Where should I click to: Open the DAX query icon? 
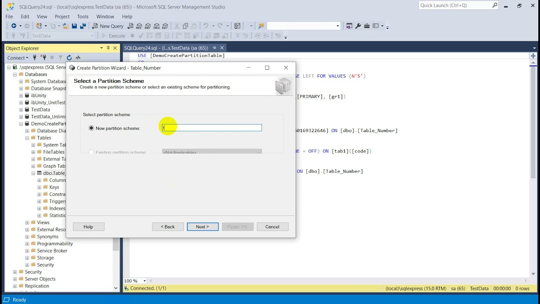(x=166, y=26)
